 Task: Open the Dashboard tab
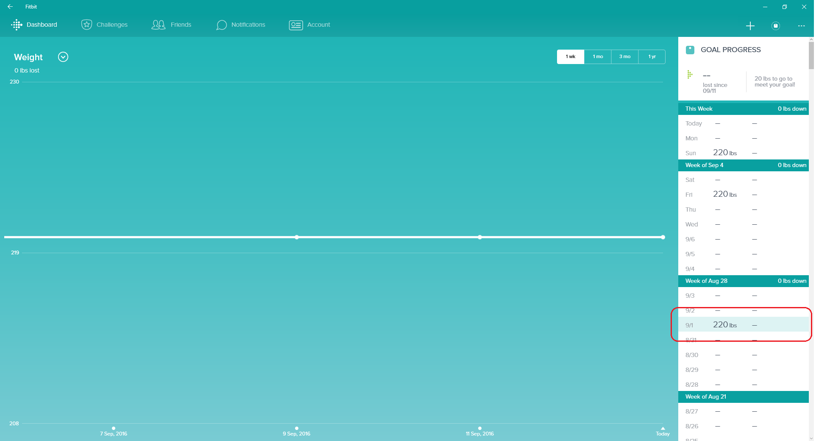click(34, 25)
